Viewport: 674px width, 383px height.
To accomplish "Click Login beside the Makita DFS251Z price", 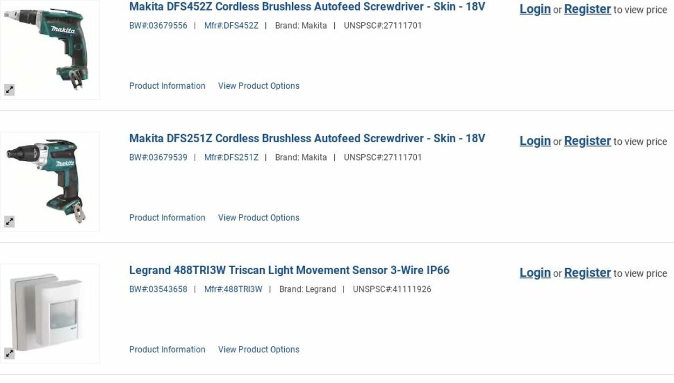I will 535,141.
